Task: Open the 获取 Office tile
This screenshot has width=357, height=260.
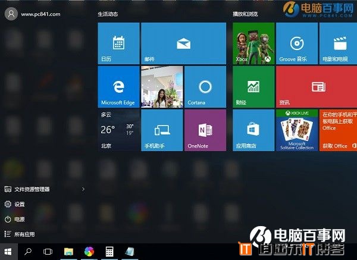Action: tap(338, 130)
